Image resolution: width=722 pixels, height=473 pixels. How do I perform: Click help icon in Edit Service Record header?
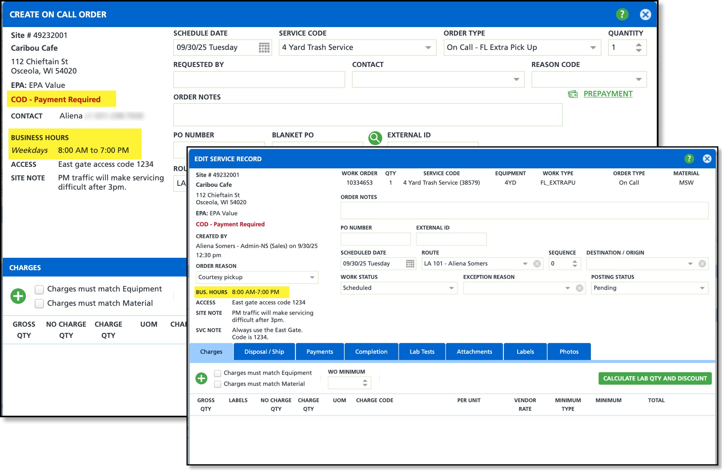point(689,159)
